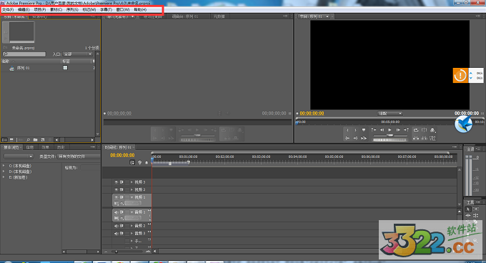Hide the 视频 2 track with eye icon
This screenshot has height=263, width=486.
click(116, 189)
